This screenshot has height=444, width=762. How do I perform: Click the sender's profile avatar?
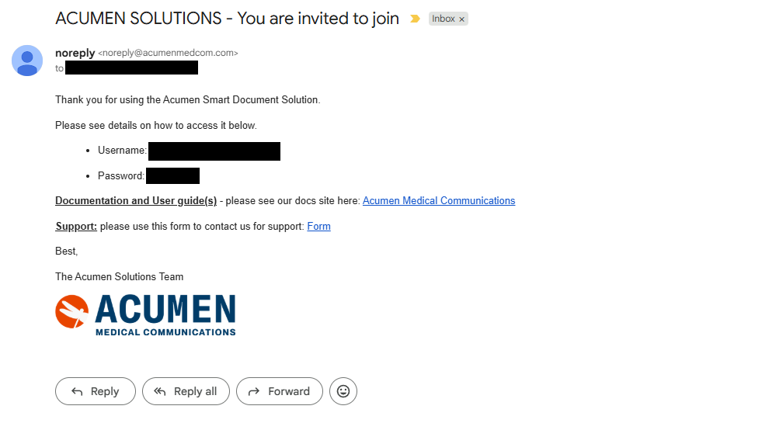tap(27, 61)
